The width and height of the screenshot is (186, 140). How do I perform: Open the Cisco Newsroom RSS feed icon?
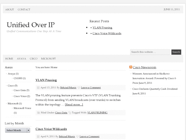tap(131, 67)
